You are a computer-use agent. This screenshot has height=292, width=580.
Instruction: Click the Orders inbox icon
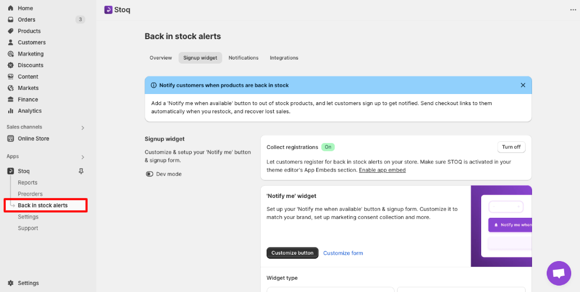pos(11,20)
